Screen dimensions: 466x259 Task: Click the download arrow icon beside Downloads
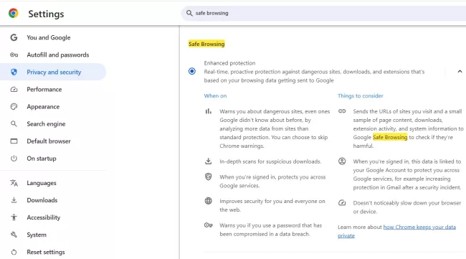point(14,200)
